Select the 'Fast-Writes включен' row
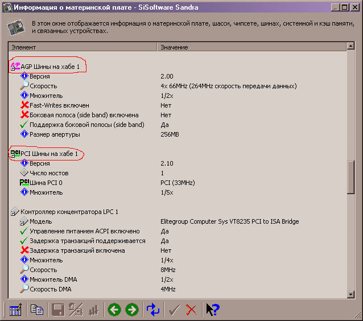 pos(59,105)
